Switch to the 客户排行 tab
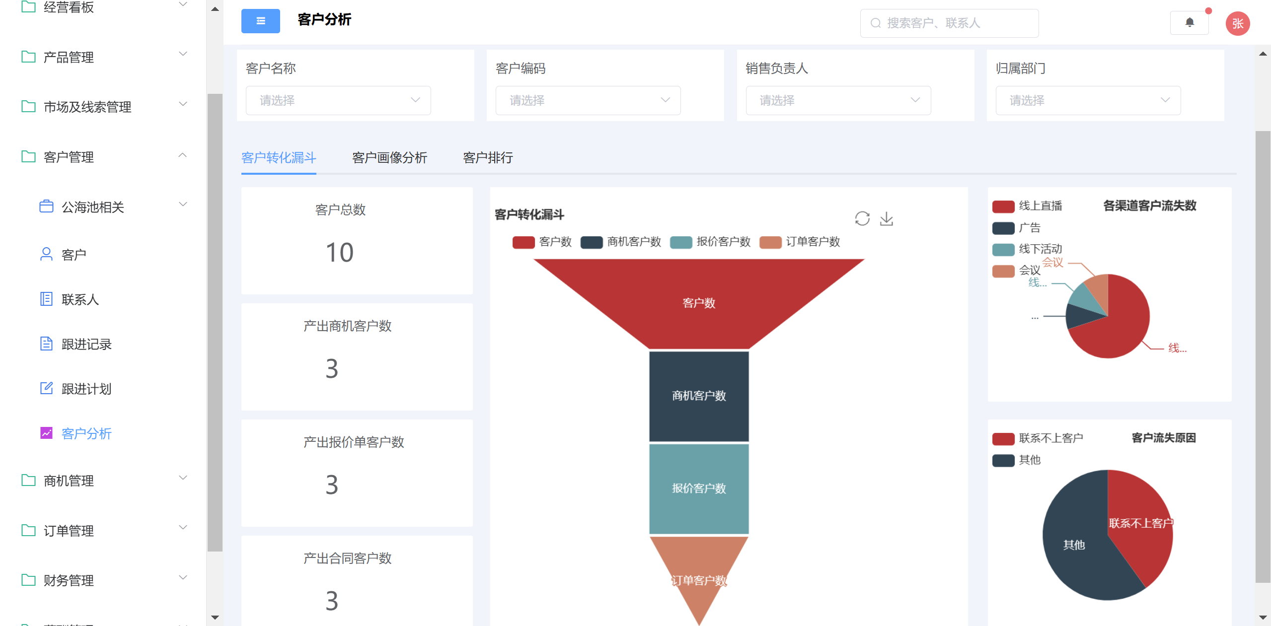Viewport: 1271px width, 626px height. pyautogui.click(x=488, y=158)
